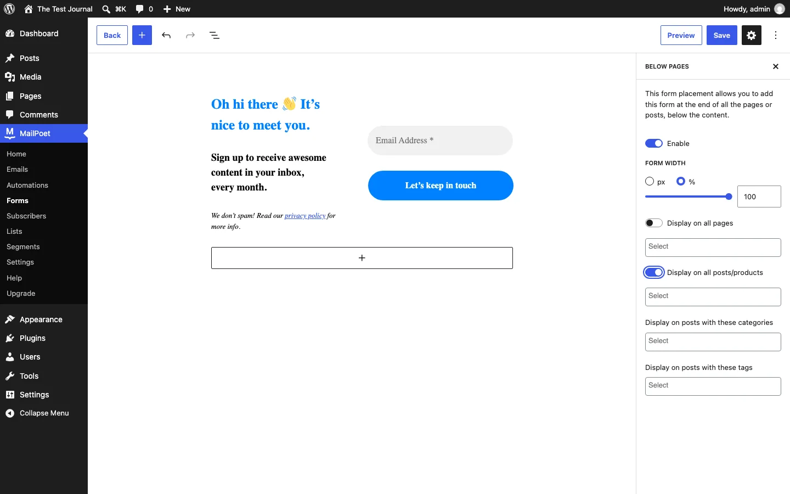The width and height of the screenshot is (790, 494).
Task: Open MailPoet Automations
Action: (27, 185)
